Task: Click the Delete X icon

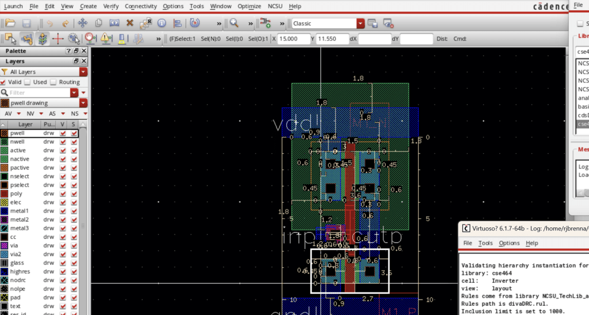Action: click(130, 24)
